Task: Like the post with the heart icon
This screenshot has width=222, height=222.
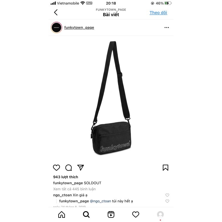Action: coord(57,168)
